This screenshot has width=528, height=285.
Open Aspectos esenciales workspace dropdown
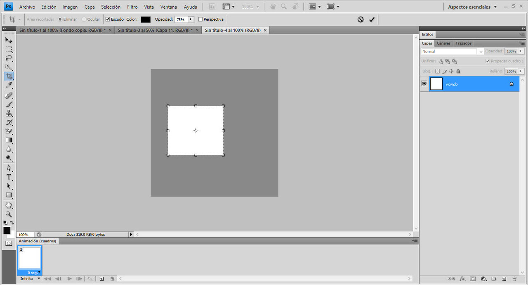coord(473,7)
